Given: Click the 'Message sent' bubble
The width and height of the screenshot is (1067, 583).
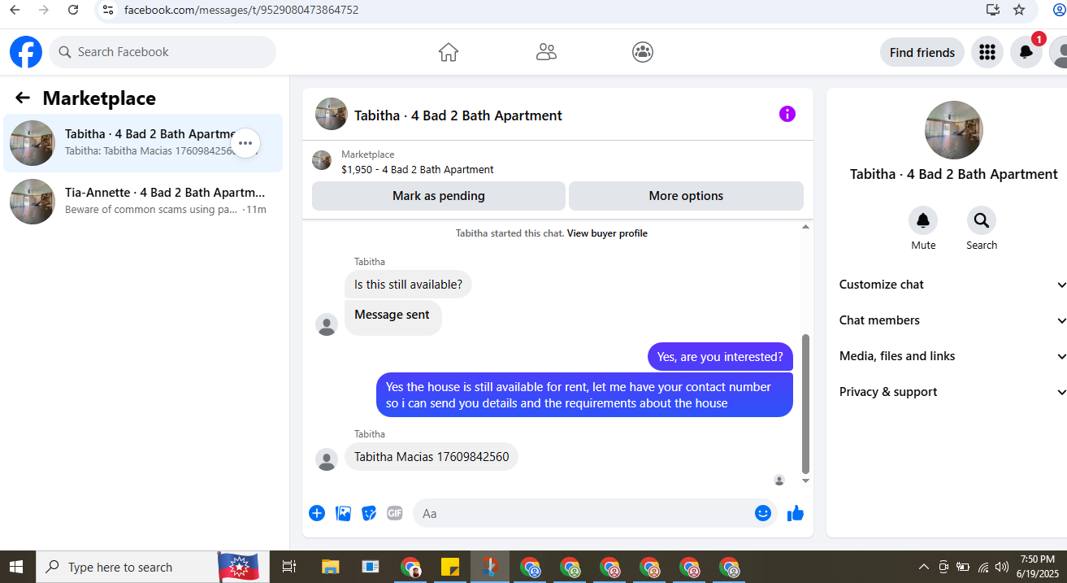Looking at the screenshot, I should click(393, 317).
